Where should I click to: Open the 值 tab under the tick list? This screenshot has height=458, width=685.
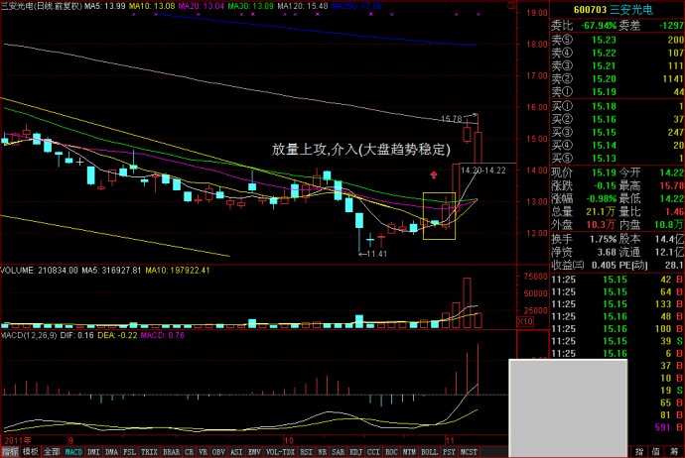click(x=656, y=452)
